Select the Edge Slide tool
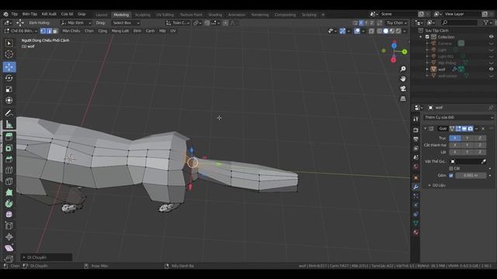This screenshot has width=497, height=279. coord(9,226)
